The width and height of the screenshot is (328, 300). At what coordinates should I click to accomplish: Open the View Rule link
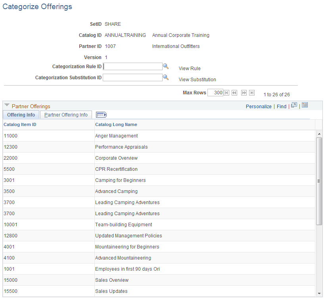189,68
